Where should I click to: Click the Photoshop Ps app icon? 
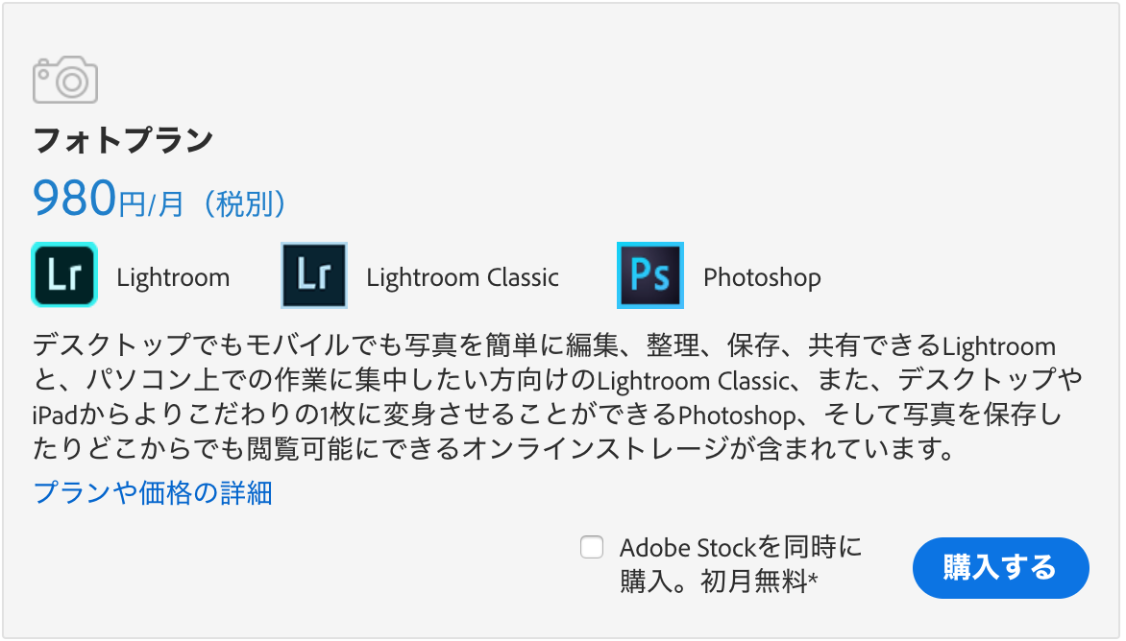[x=649, y=275]
